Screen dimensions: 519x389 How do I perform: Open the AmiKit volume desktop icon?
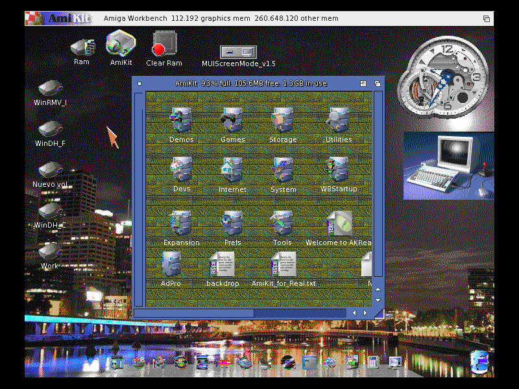click(121, 43)
